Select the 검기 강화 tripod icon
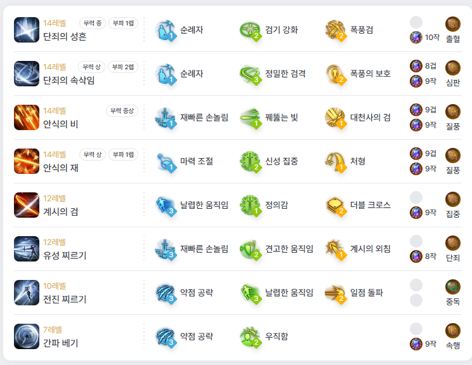The height and width of the screenshot is (365, 472). [x=250, y=30]
